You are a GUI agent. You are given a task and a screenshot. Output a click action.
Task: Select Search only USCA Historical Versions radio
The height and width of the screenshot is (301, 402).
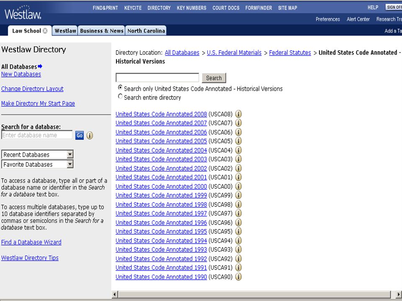click(120, 87)
